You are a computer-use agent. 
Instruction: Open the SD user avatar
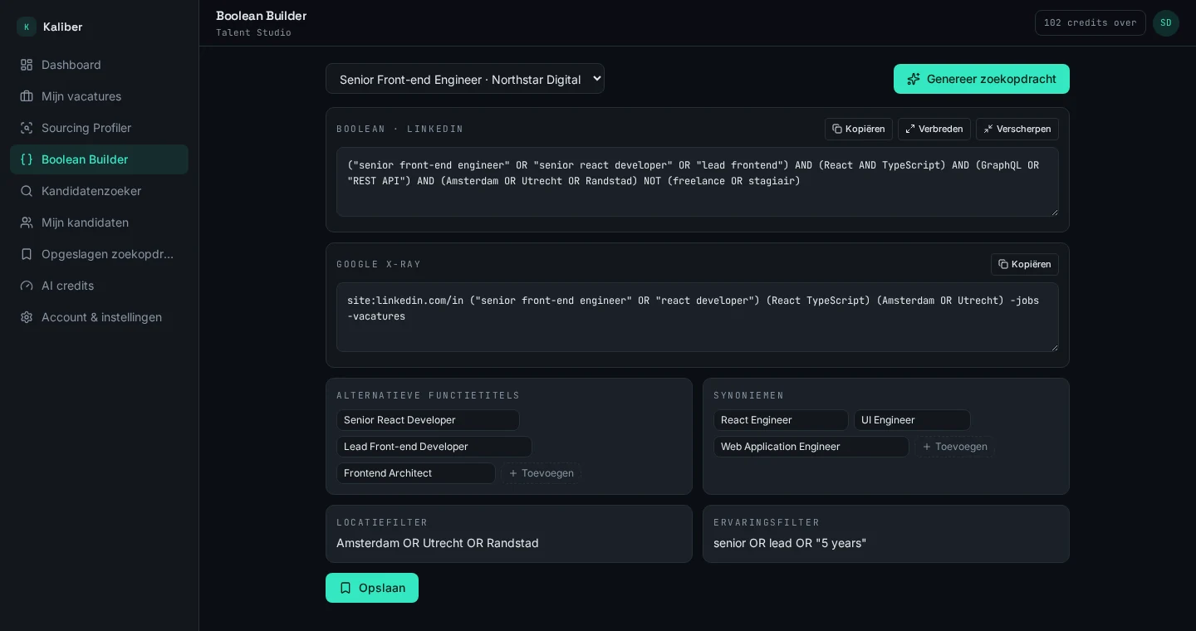point(1166,23)
